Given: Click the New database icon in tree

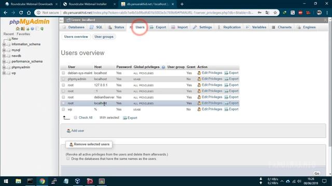Looking at the screenshot, I should [9, 39].
